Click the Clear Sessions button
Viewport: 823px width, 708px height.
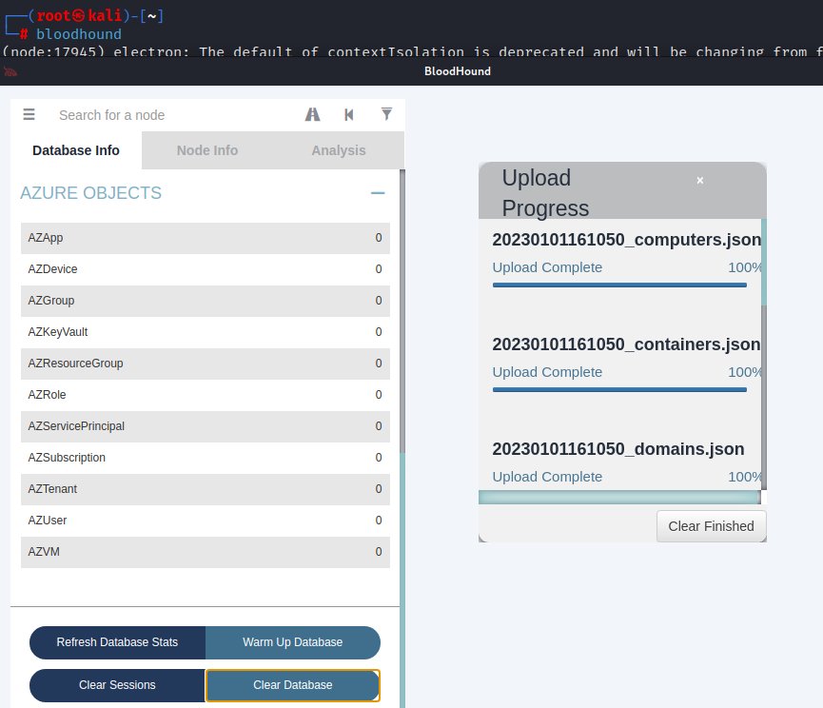click(x=118, y=685)
